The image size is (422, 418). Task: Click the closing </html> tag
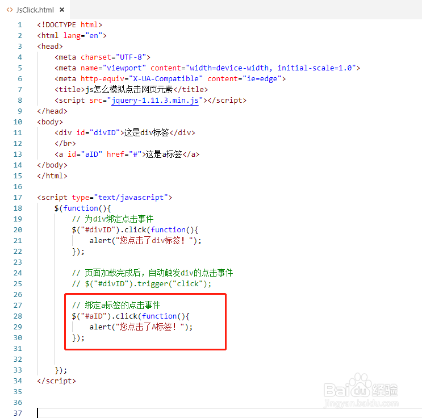[x=52, y=175]
